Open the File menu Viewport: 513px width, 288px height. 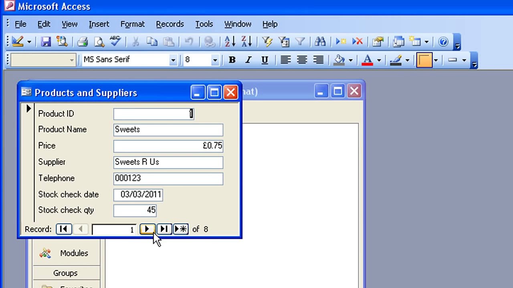pyautogui.click(x=20, y=24)
